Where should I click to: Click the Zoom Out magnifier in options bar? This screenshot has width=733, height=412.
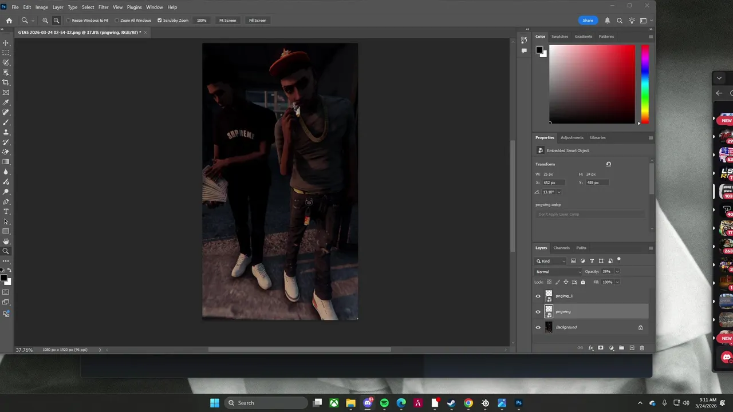pos(56,21)
